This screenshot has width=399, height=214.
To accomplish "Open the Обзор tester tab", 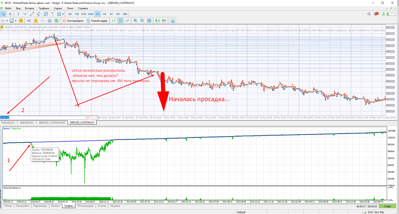I will pyautogui.click(x=8, y=206).
